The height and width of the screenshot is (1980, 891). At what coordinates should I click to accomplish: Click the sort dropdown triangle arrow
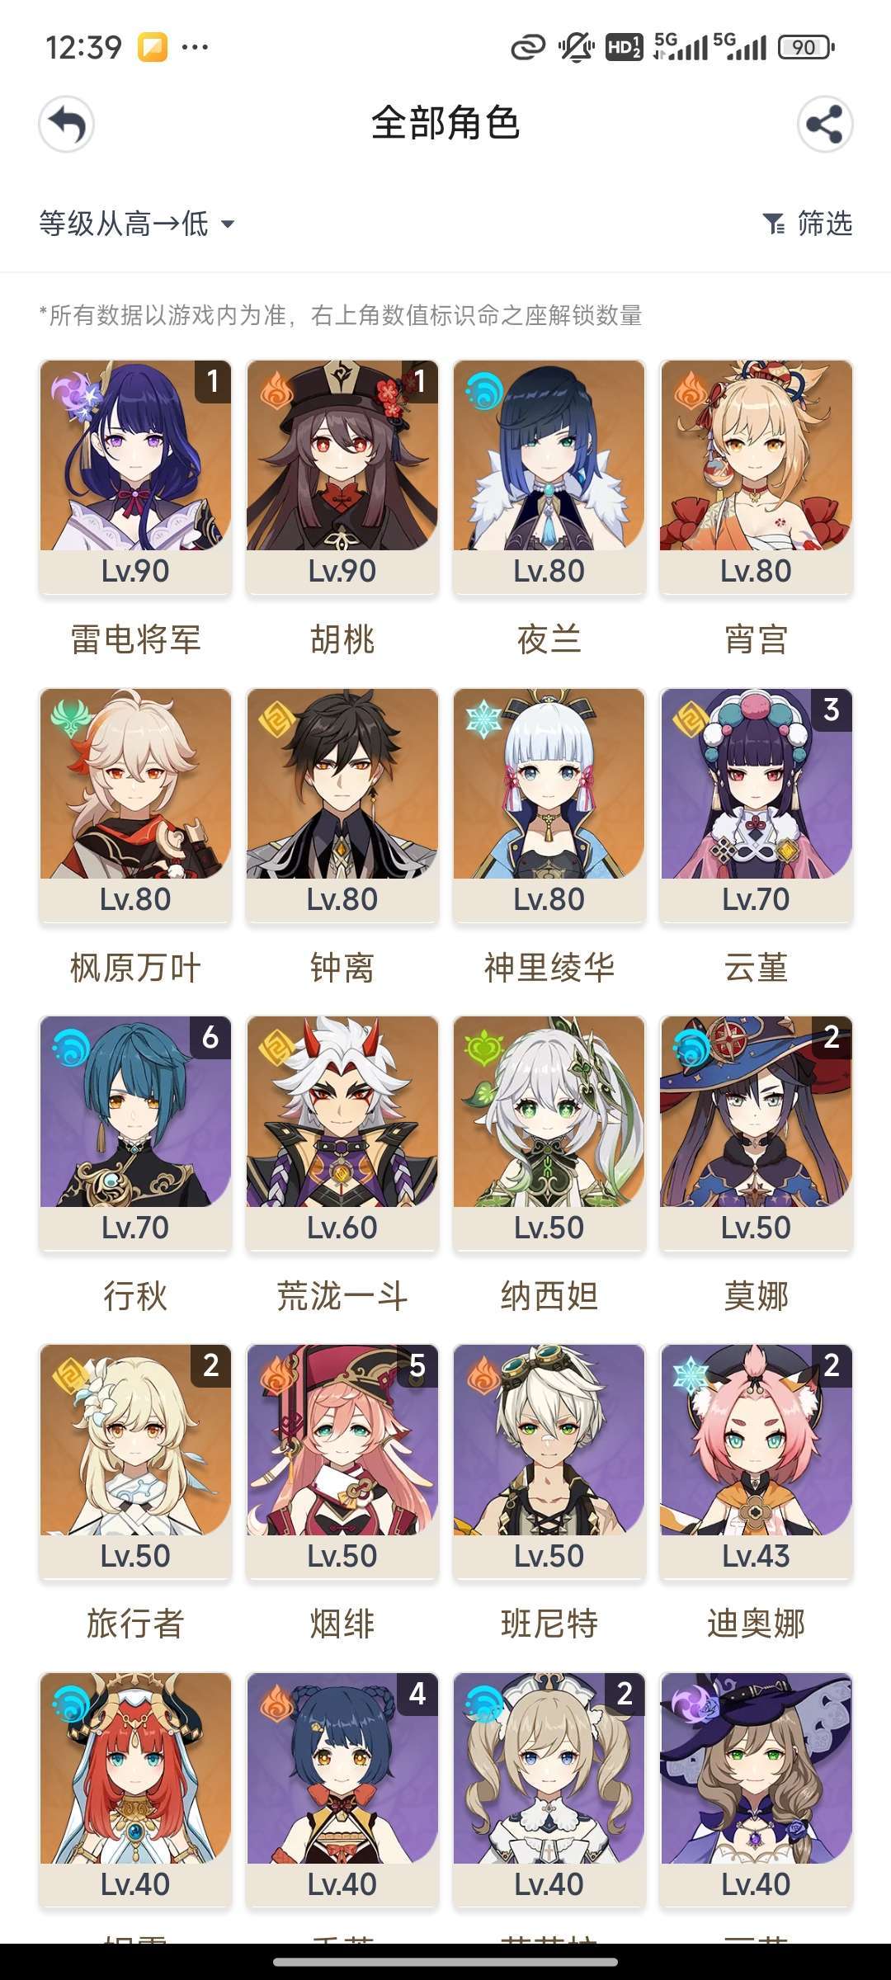coord(228,224)
